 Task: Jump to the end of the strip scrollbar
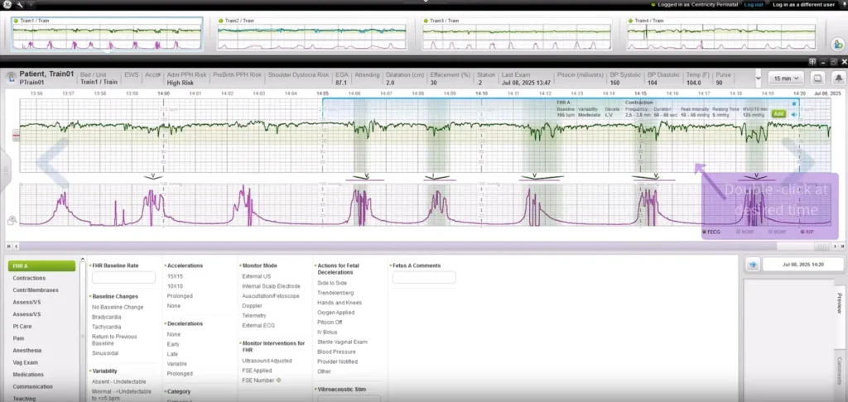pyautogui.click(x=841, y=246)
